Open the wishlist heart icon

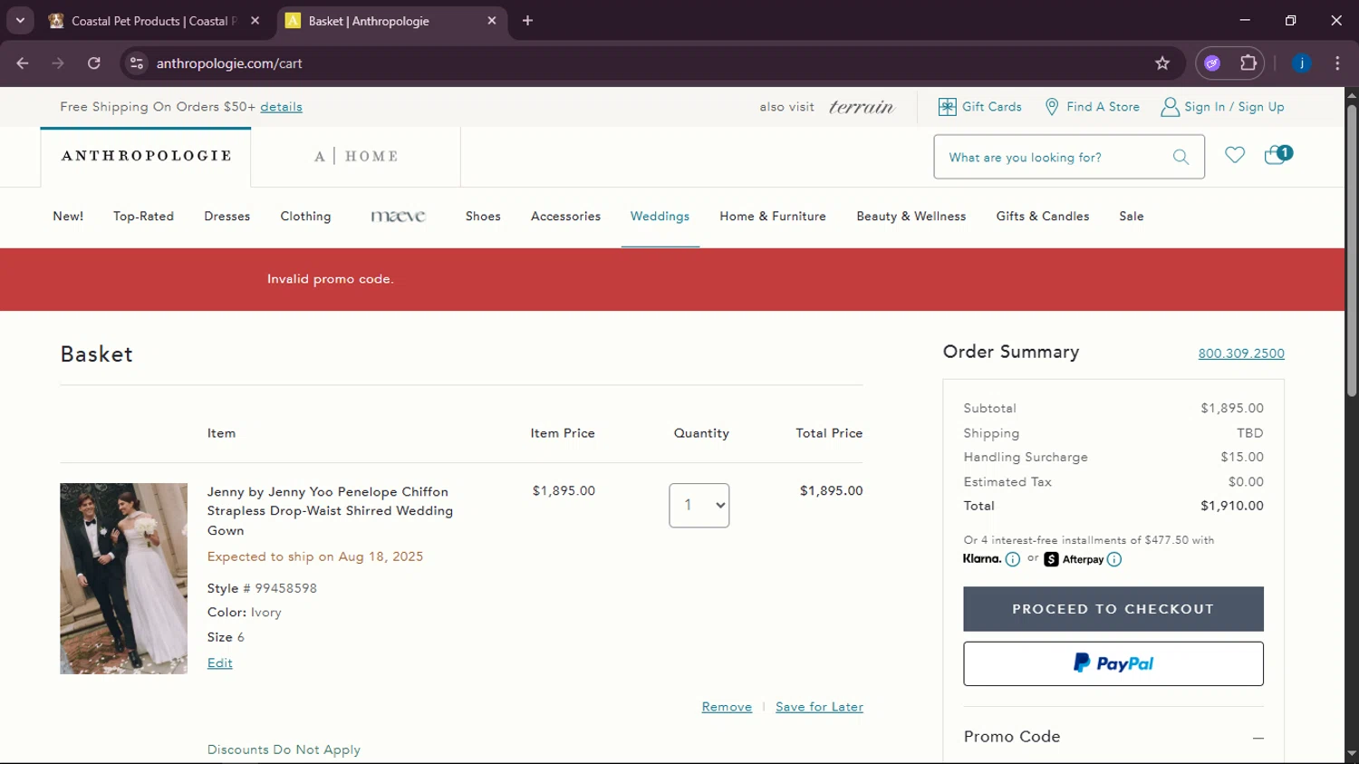tap(1235, 155)
